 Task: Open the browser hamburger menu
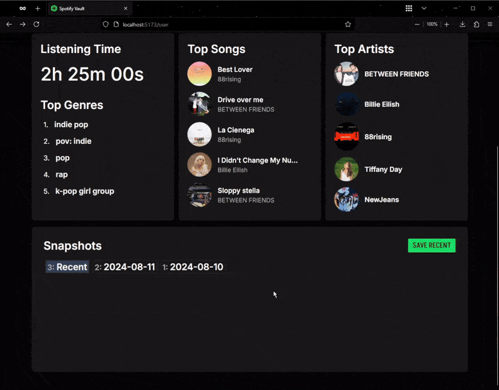pos(490,24)
